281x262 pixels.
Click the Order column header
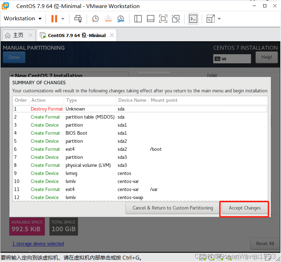click(21, 100)
